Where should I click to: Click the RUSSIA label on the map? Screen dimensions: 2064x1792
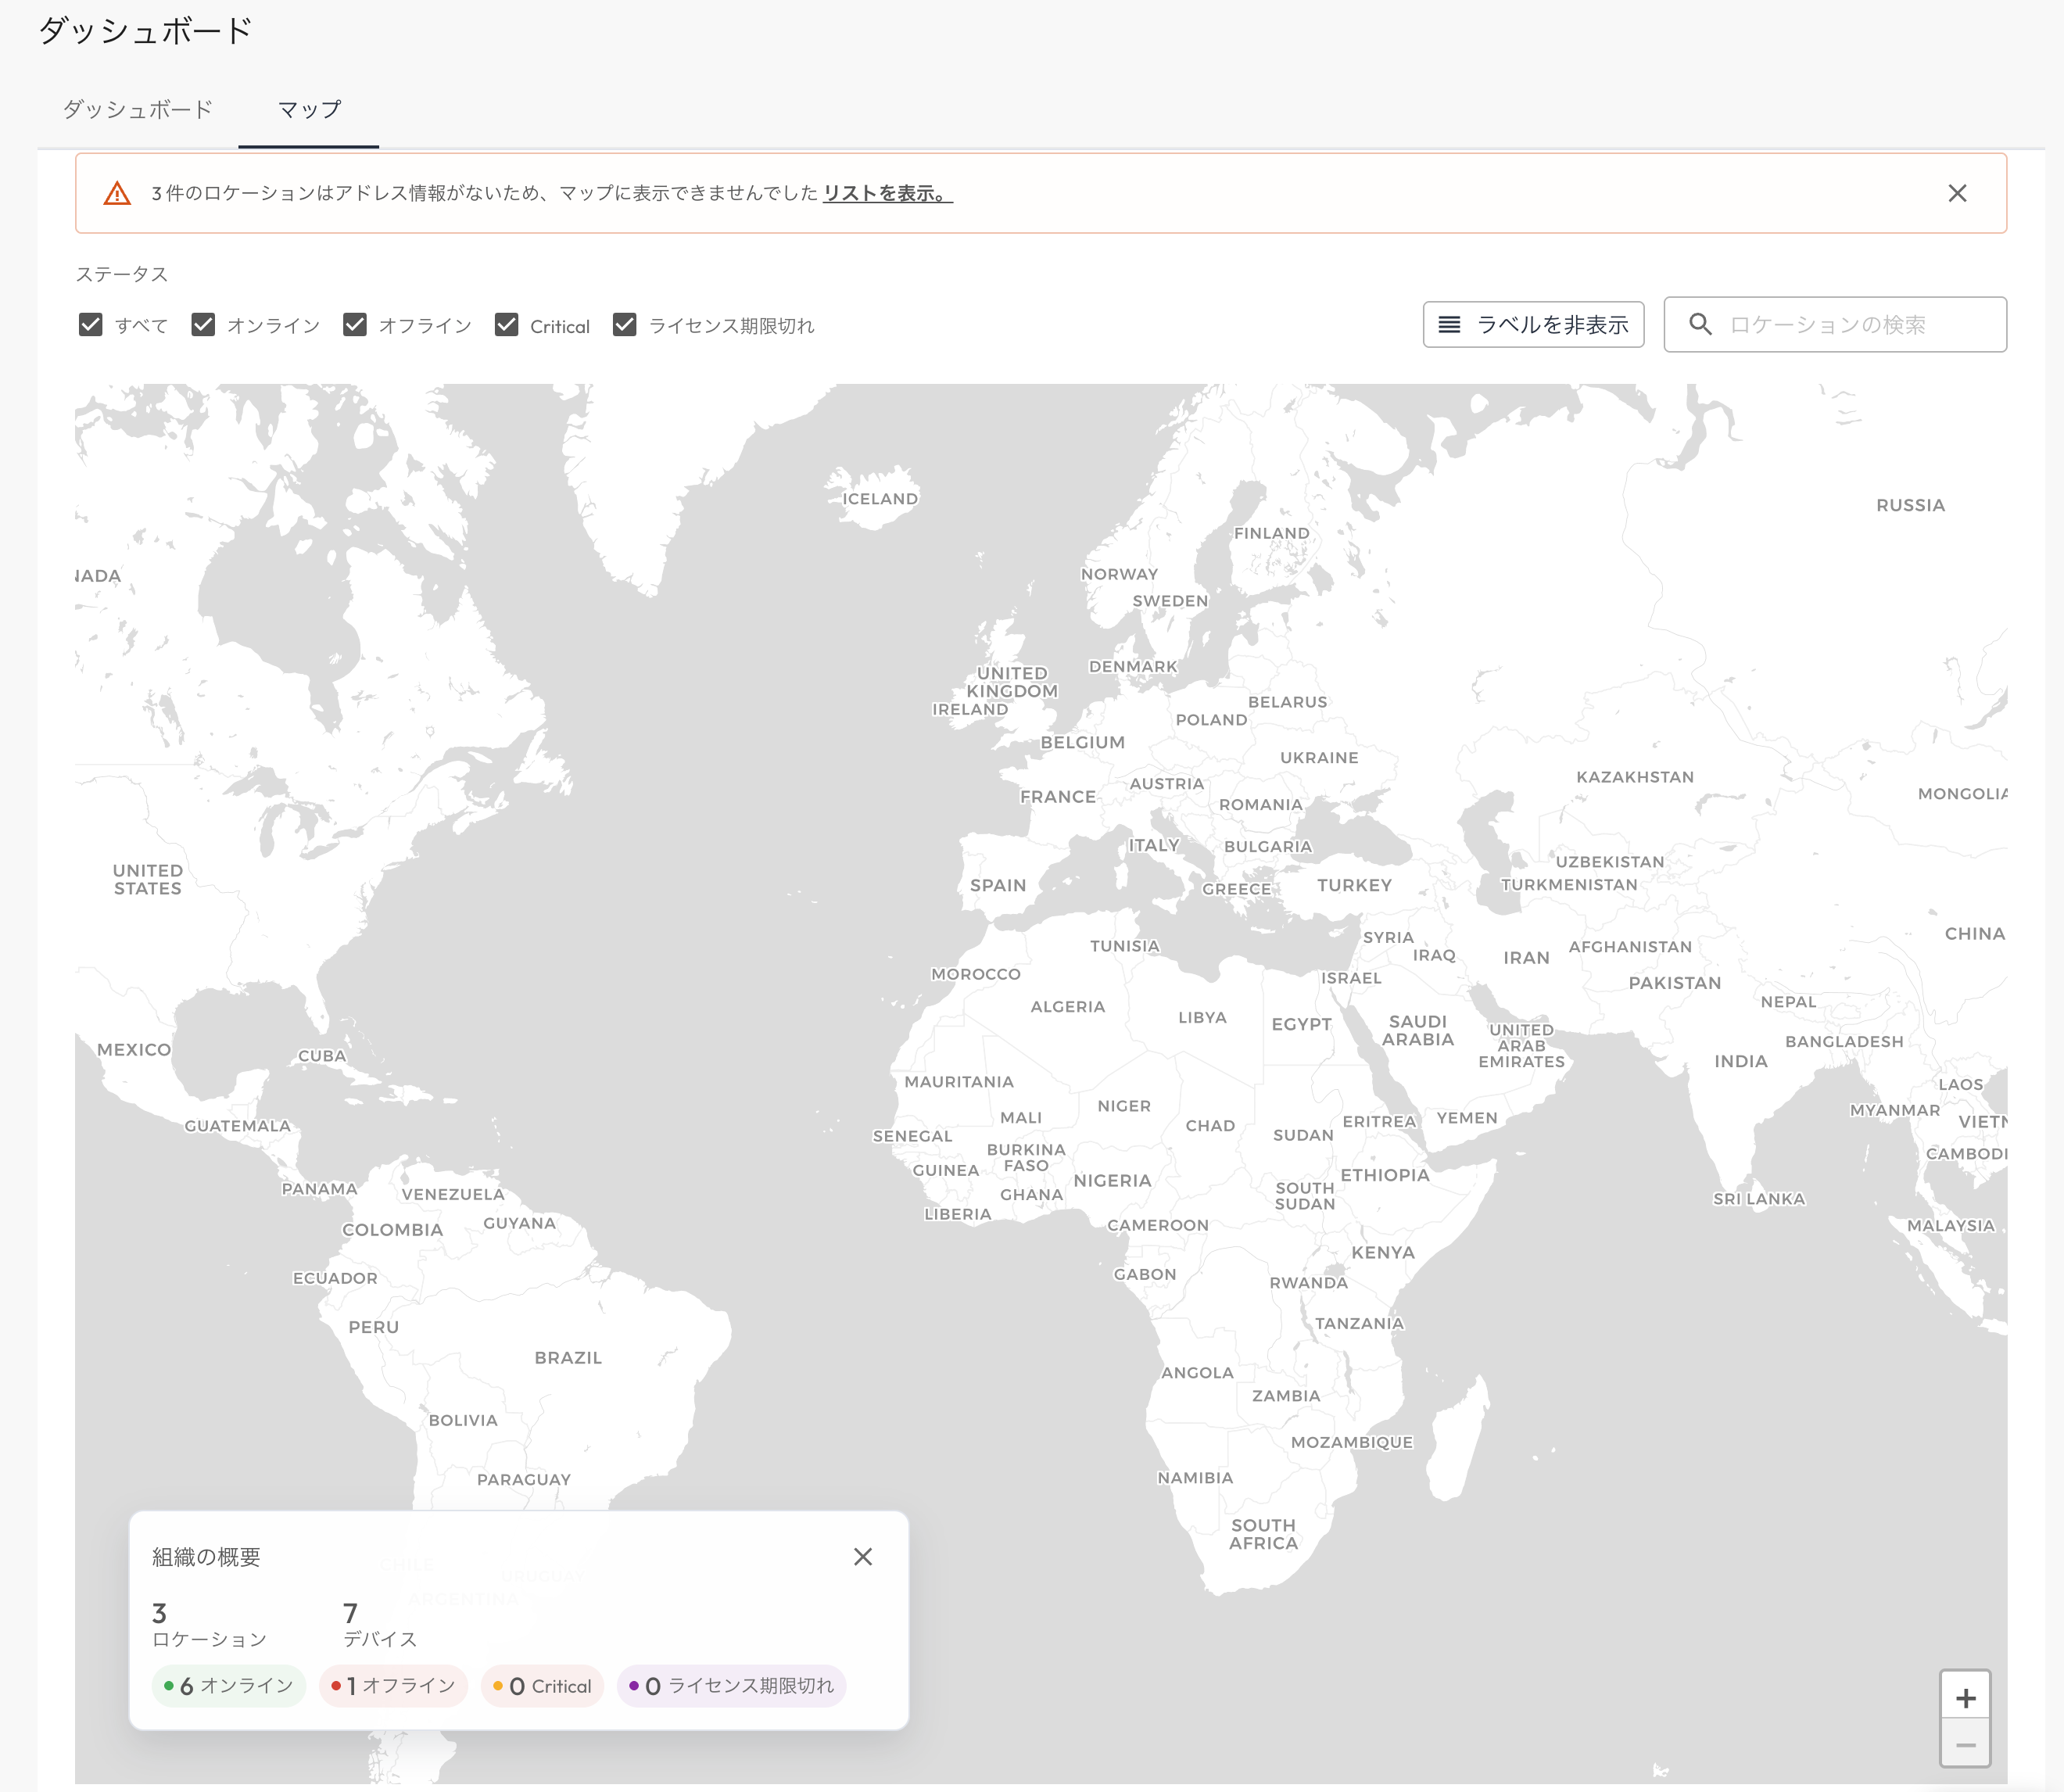pos(1910,506)
